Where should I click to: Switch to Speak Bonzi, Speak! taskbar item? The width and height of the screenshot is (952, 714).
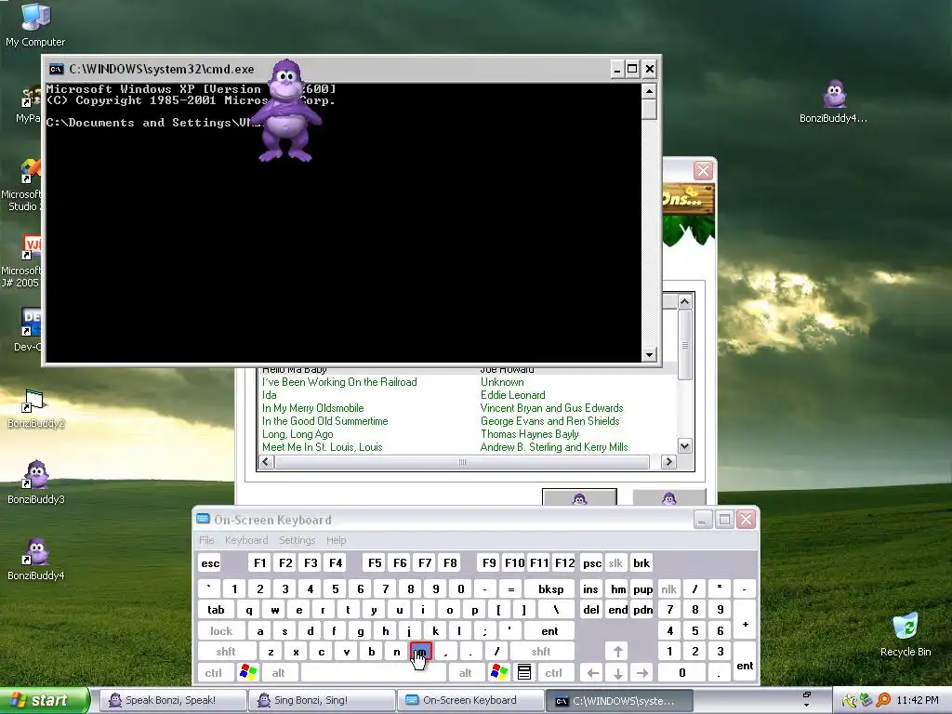point(171,700)
